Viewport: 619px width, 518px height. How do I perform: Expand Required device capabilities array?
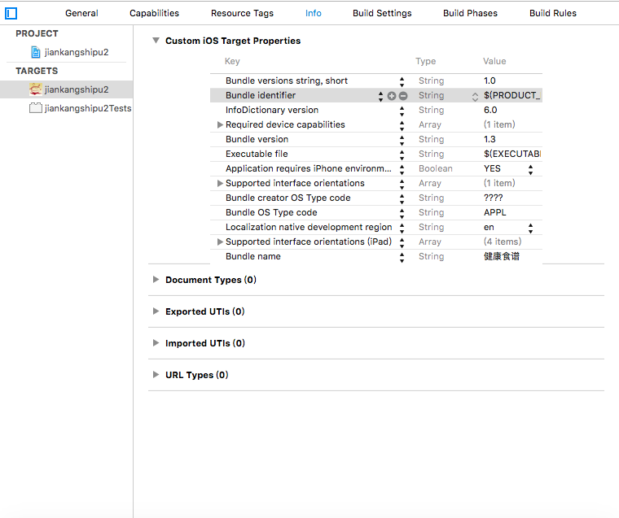coord(220,125)
